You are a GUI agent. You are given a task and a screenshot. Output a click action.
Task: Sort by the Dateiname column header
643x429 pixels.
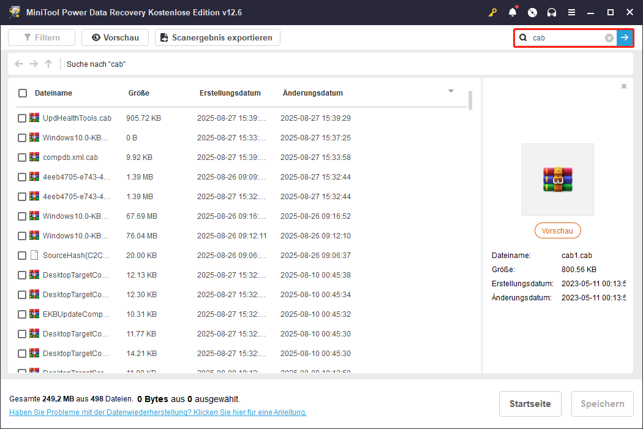53,93
